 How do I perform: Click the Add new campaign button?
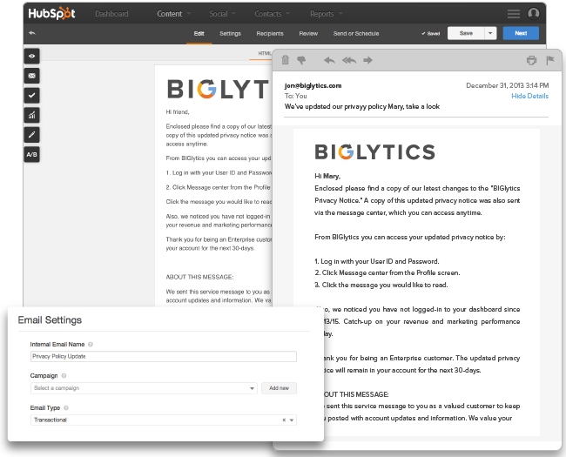point(279,388)
